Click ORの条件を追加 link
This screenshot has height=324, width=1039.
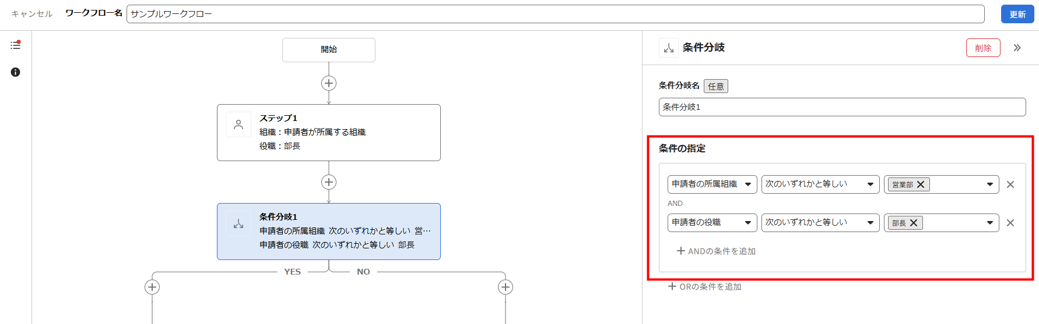705,287
